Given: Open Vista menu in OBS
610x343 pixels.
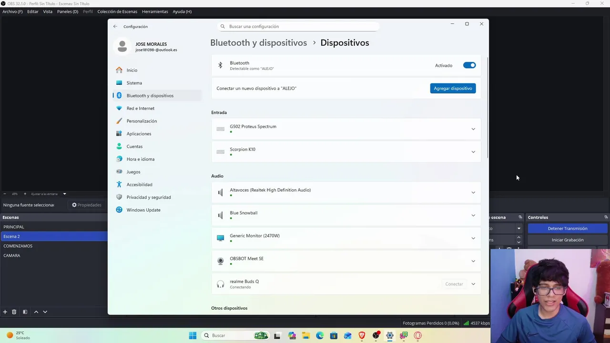Looking at the screenshot, I should [48, 11].
